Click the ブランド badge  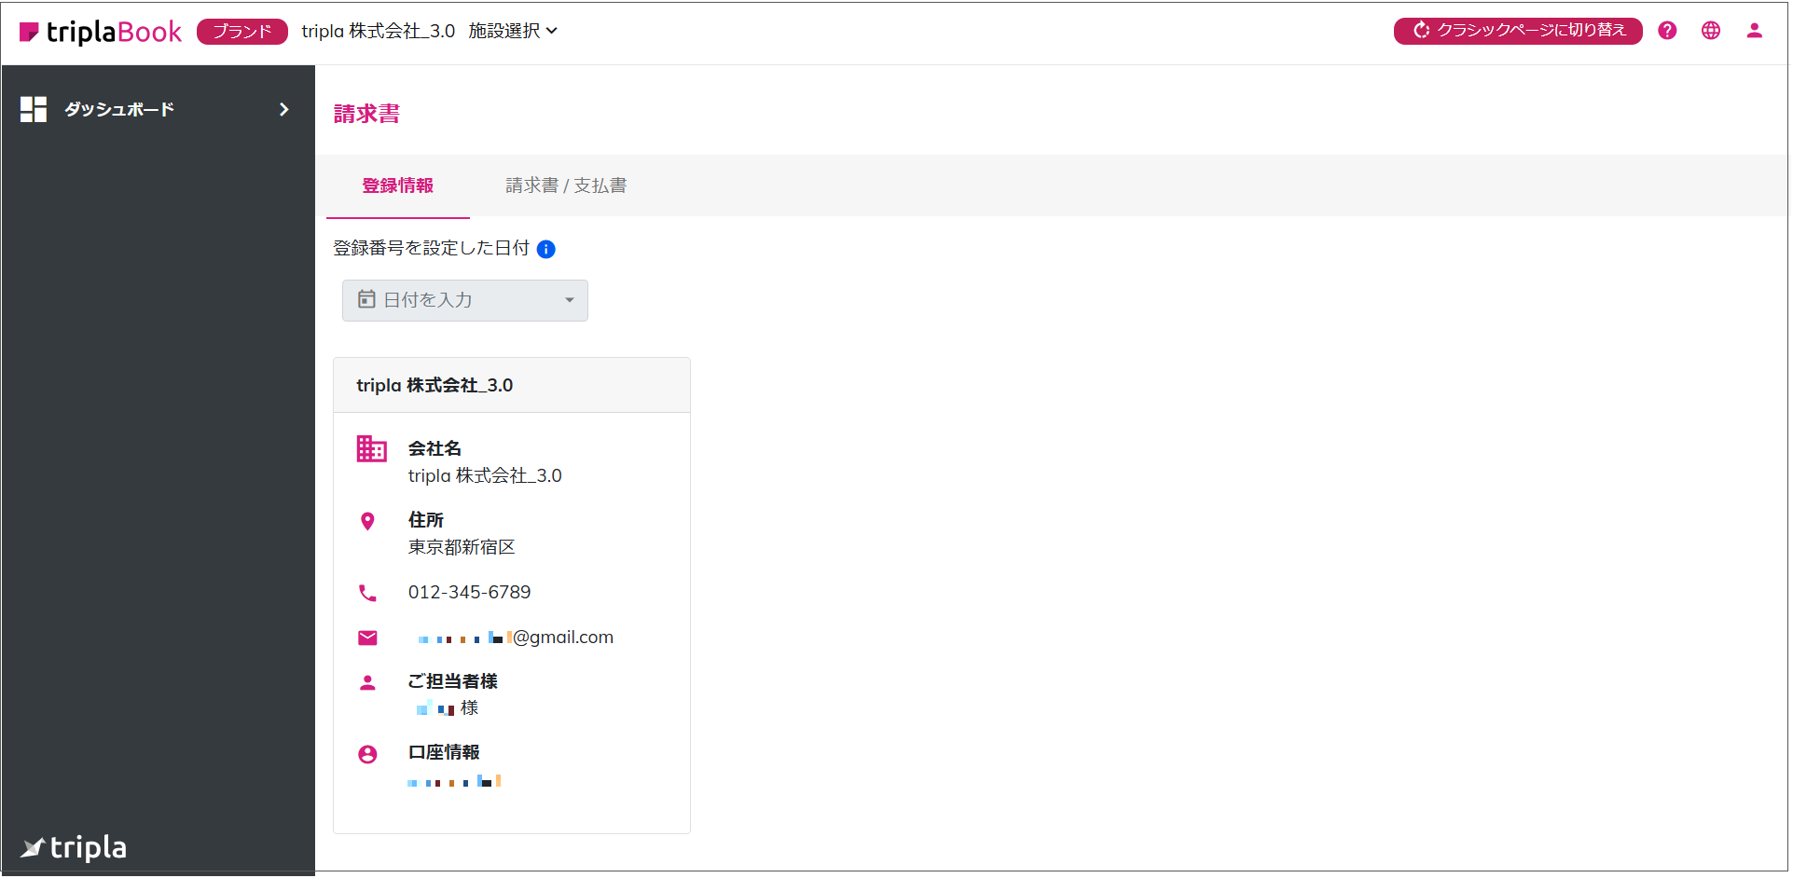pyautogui.click(x=242, y=32)
